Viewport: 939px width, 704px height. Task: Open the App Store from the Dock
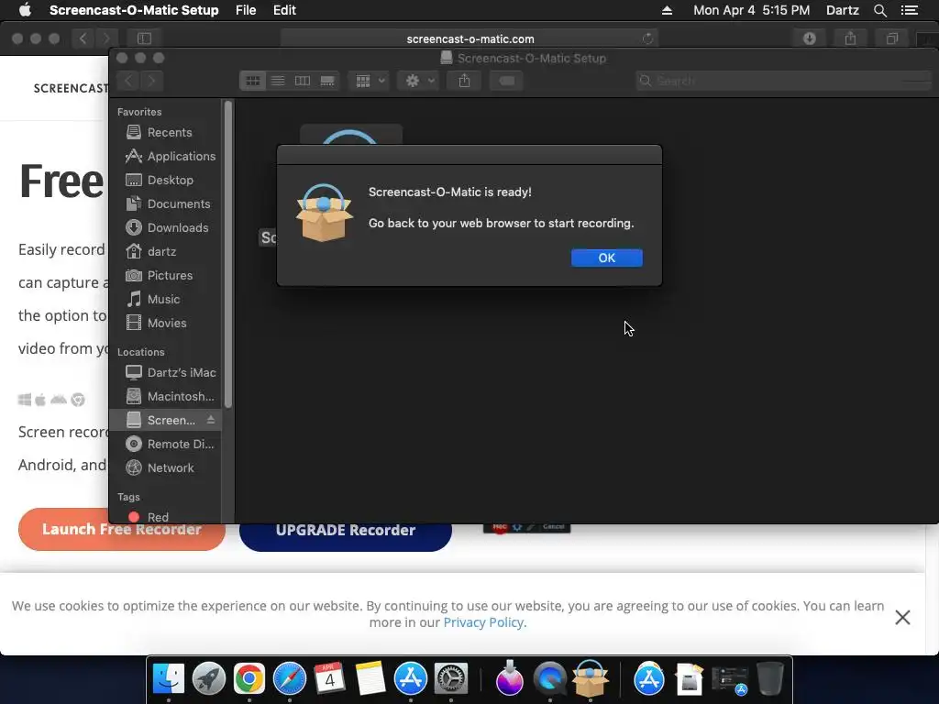(410, 679)
